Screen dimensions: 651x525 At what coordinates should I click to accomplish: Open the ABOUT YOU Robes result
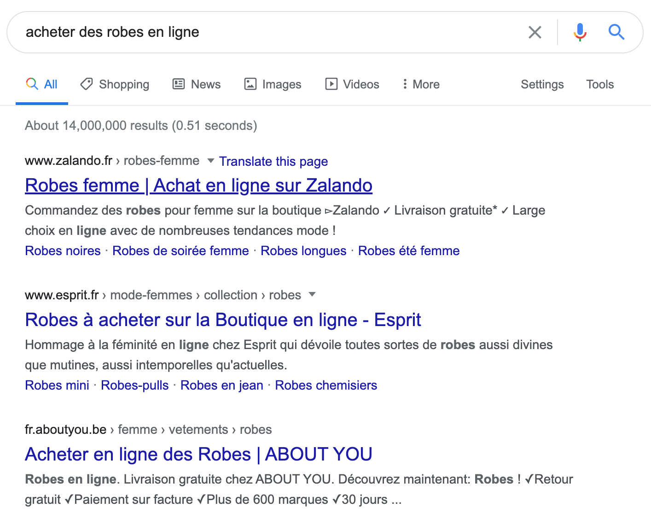point(198,454)
